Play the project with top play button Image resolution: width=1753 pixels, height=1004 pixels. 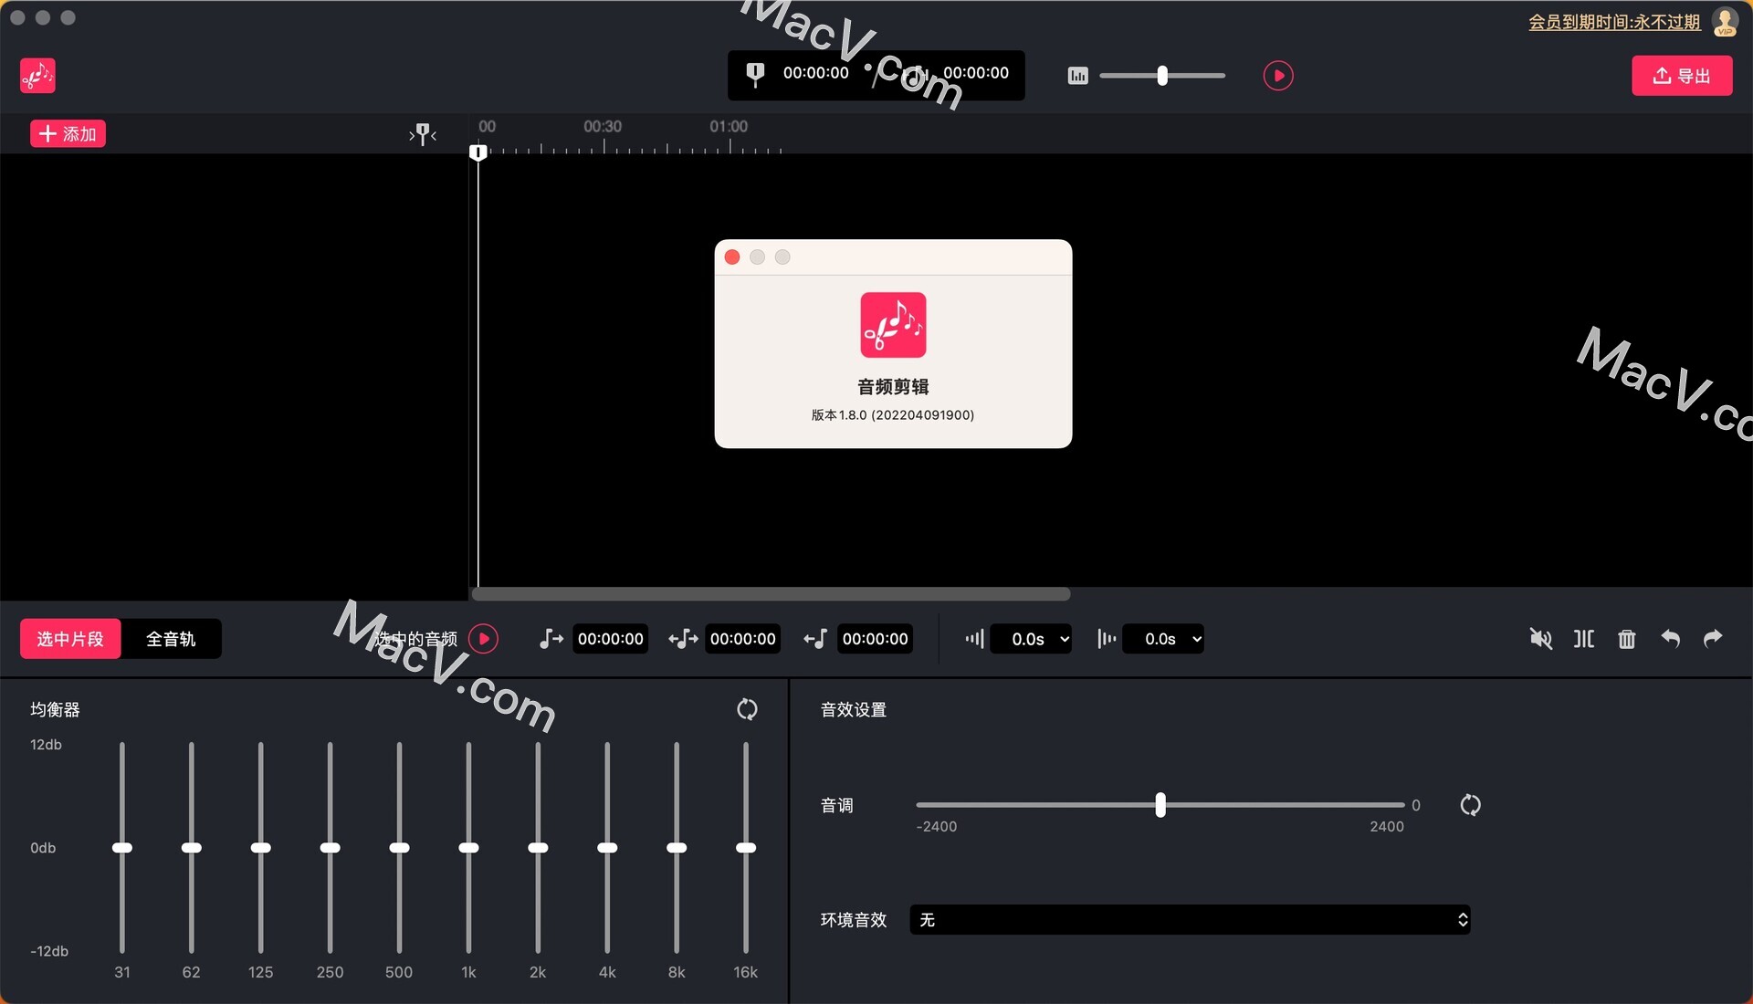(1277, 76)
